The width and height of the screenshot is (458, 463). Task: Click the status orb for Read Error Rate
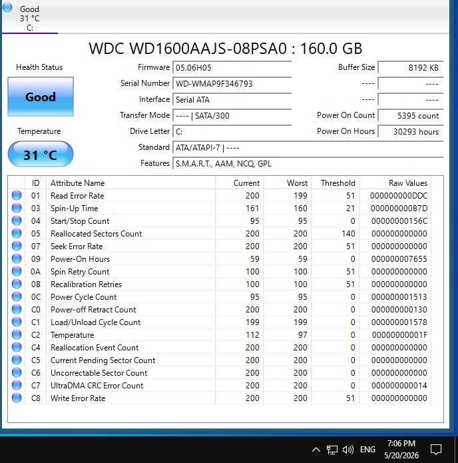(x=17, y=195)
